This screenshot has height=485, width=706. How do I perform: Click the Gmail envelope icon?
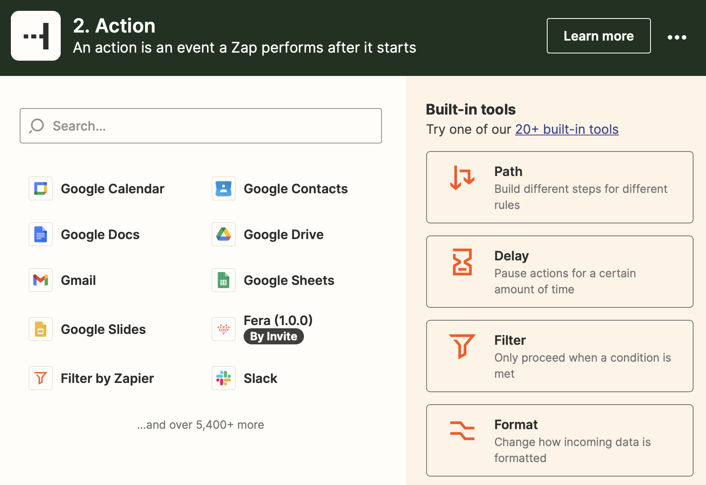click(41, 280)
